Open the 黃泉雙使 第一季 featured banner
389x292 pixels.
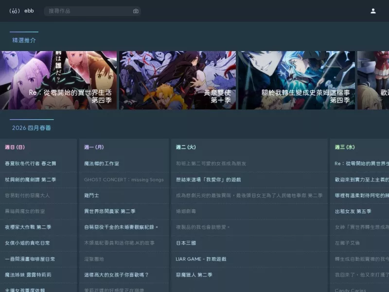177,80
